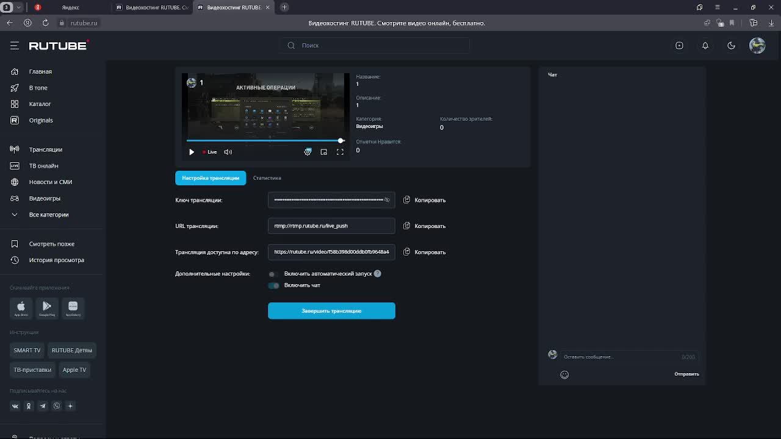Viewport: 781px width, 439px height.
Task: Copy the stream URL rtmp address
Action: pos(425,226)
